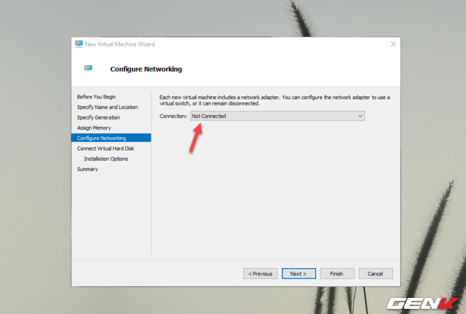
Task: Click the New Virtual Machine Wizard title text
Action: tap(119, 44)
